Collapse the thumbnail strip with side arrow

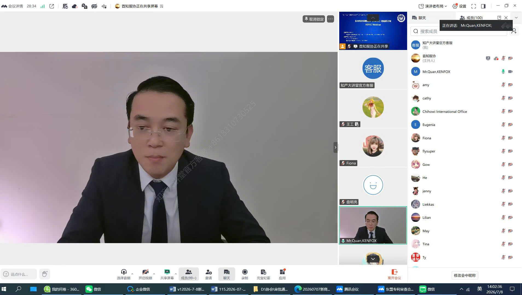click(335, 147)
